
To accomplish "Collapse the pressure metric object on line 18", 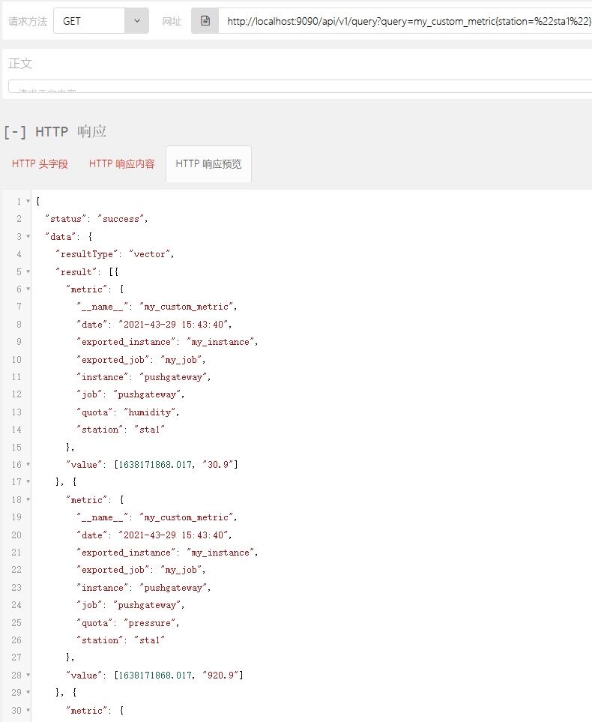I will 27,499.
